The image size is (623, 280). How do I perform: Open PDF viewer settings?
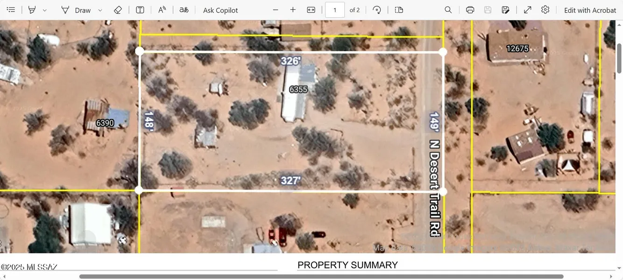click(x=545, y=9)
